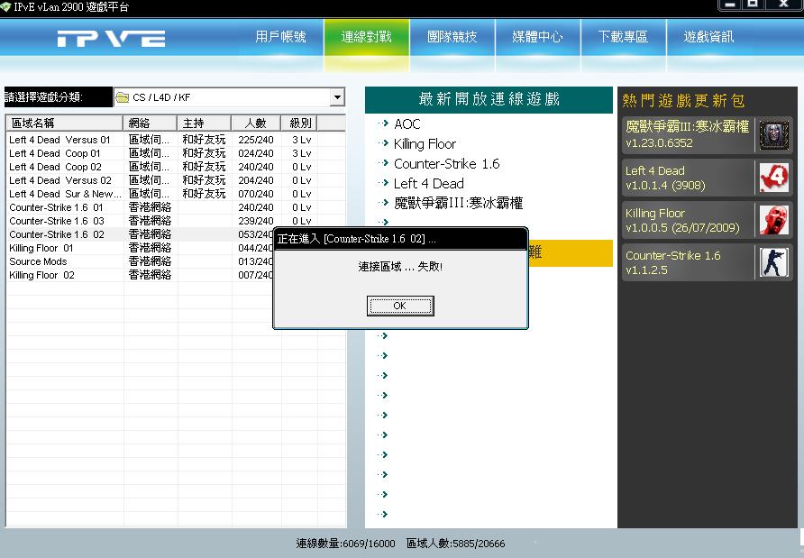Click the folder icon in category combo box
The image size is (804, 558).
123,97
